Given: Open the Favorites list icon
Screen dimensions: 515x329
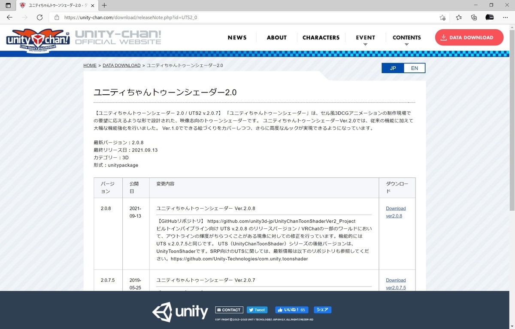Looking at the screenshot, I should (x=459, y=18).
